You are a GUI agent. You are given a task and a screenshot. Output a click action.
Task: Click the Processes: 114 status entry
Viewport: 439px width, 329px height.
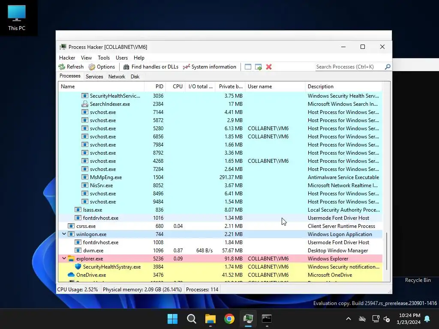click(x=202, y=289)
